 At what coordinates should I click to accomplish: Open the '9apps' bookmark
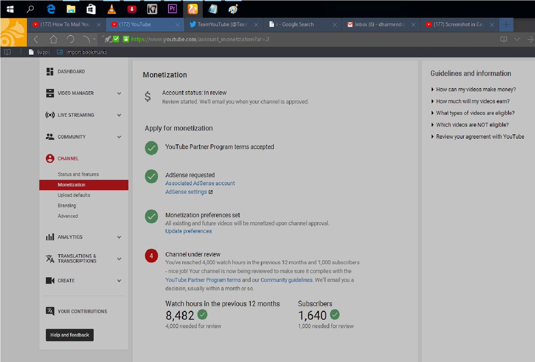click(x=39, y=52)
